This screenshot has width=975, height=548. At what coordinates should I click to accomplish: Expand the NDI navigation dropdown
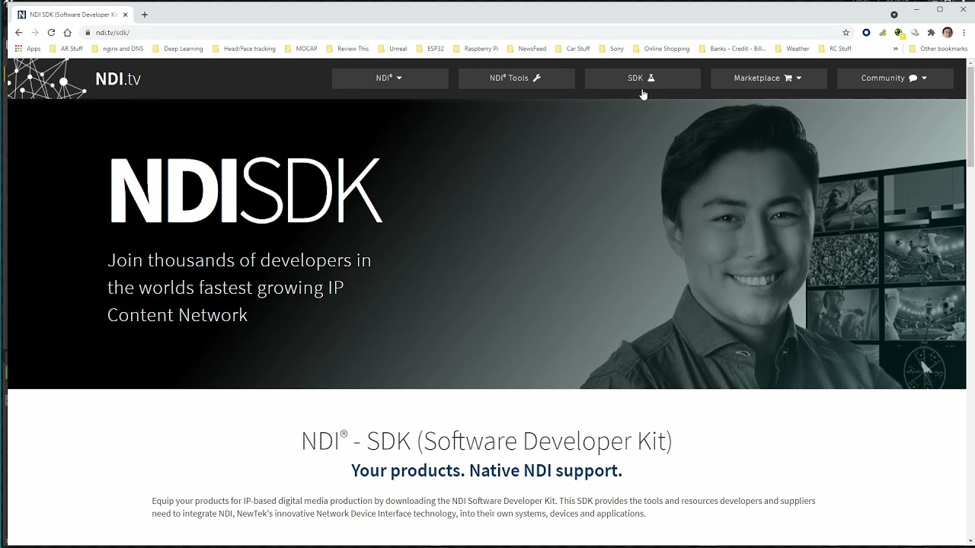point(390,78)
